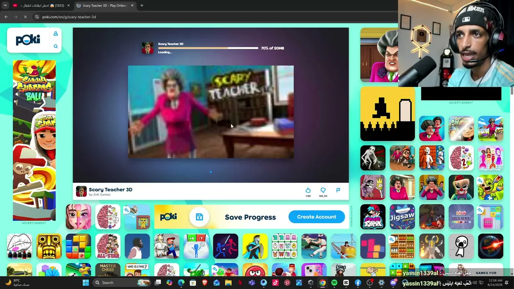Go to the Poki logo home
Viewport: 514px width, 289px height.
[28, 40]
